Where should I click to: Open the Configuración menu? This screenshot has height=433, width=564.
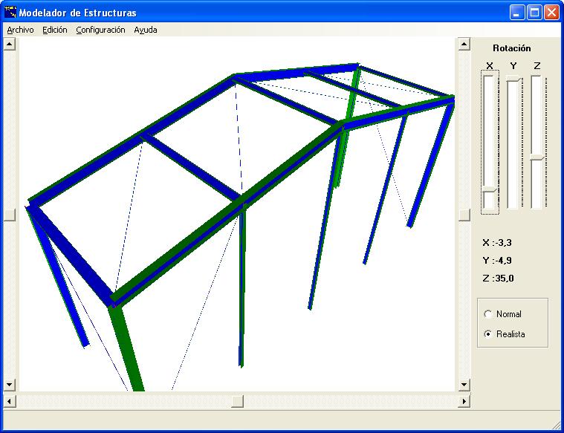click(x=100, y=30)
